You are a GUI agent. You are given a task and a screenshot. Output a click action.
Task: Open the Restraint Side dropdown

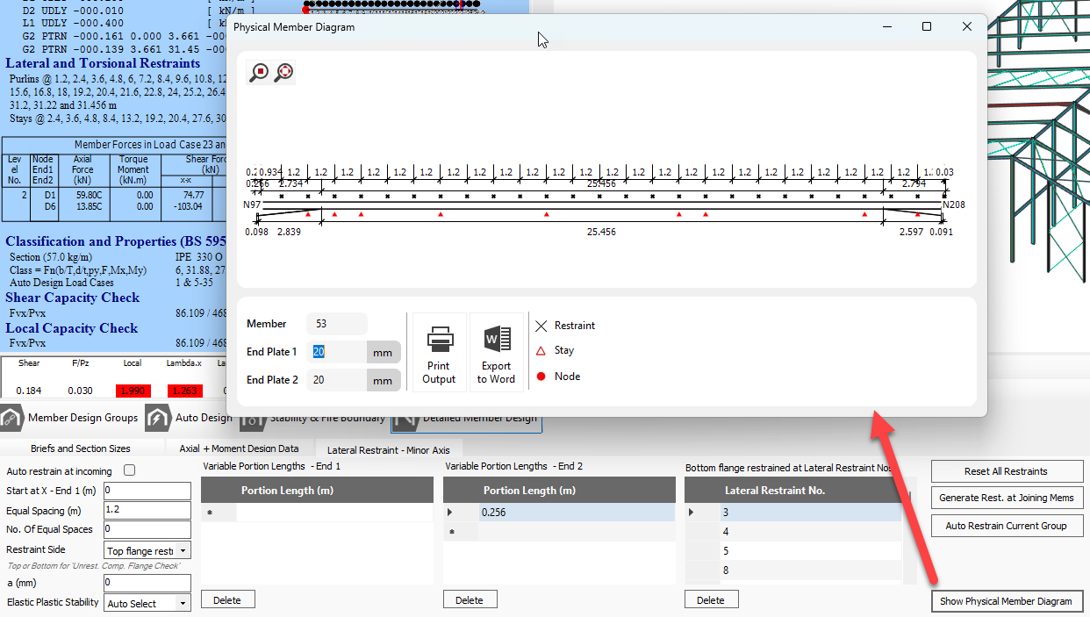(147, 551)
